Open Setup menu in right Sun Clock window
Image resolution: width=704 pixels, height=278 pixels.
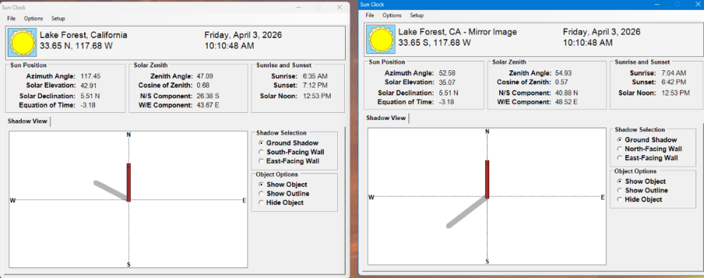click(x=417, y=15)
